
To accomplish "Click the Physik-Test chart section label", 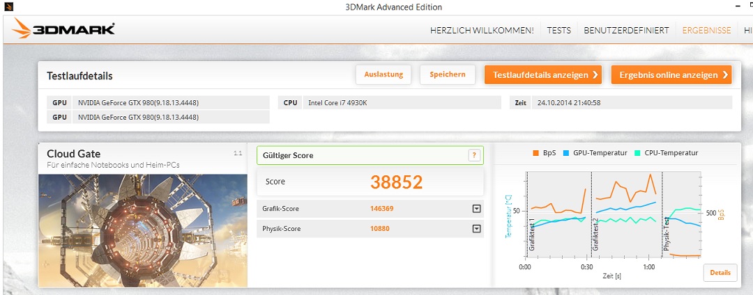I will 667,234.
